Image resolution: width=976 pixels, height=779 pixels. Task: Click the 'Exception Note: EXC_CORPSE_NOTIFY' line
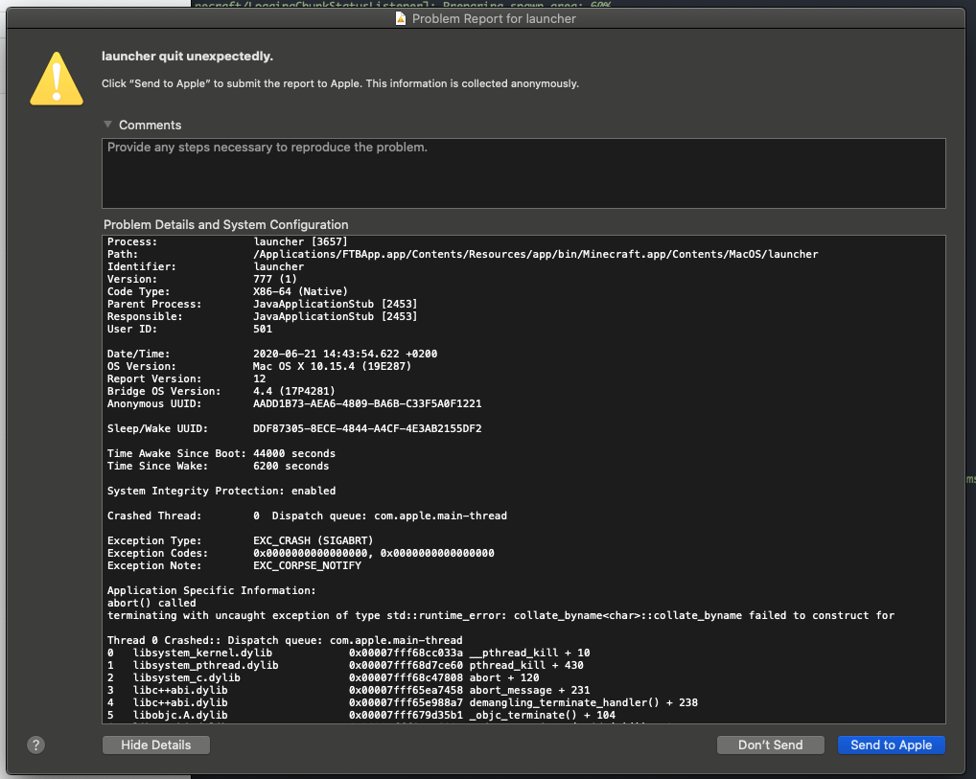(x=234, y=565)
